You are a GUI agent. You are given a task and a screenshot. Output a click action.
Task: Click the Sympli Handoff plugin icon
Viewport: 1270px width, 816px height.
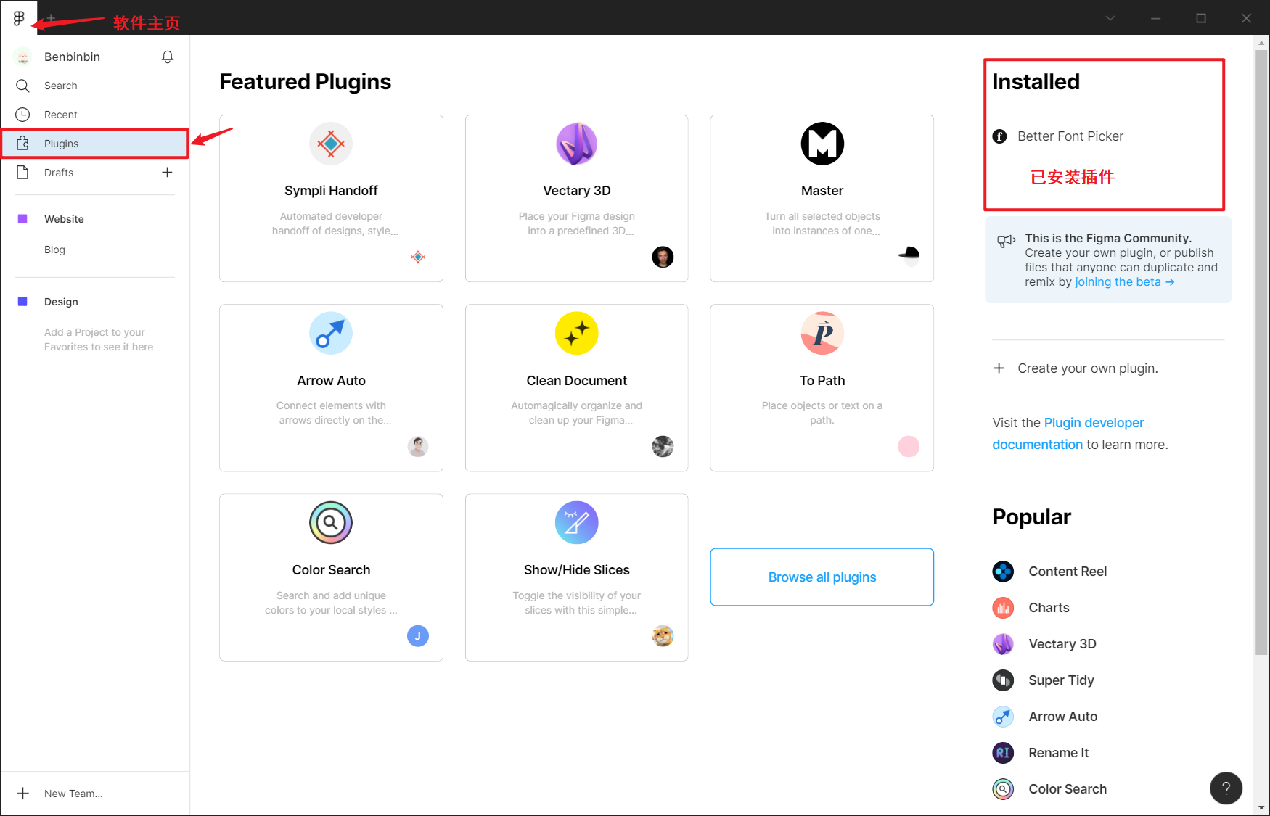pyautogui.click(x=331, y=144)
